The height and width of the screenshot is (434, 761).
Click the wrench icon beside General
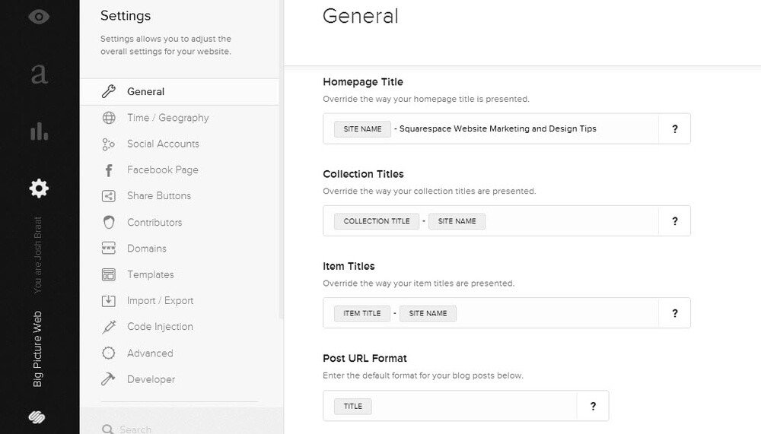(109, 91)
